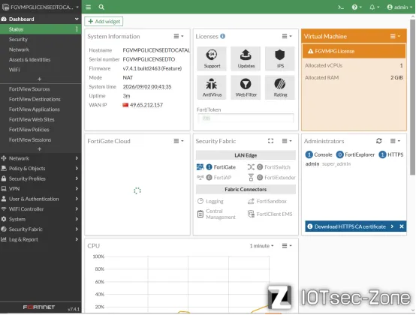
Task: Open the Network dashboard under Dashboard
Action: coord(19,49)
